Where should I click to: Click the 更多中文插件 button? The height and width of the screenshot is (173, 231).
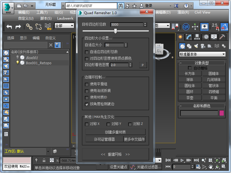point(134,139)
